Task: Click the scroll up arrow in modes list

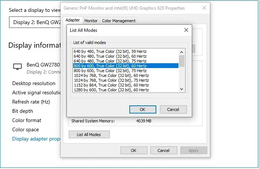Action: [181, 52]
